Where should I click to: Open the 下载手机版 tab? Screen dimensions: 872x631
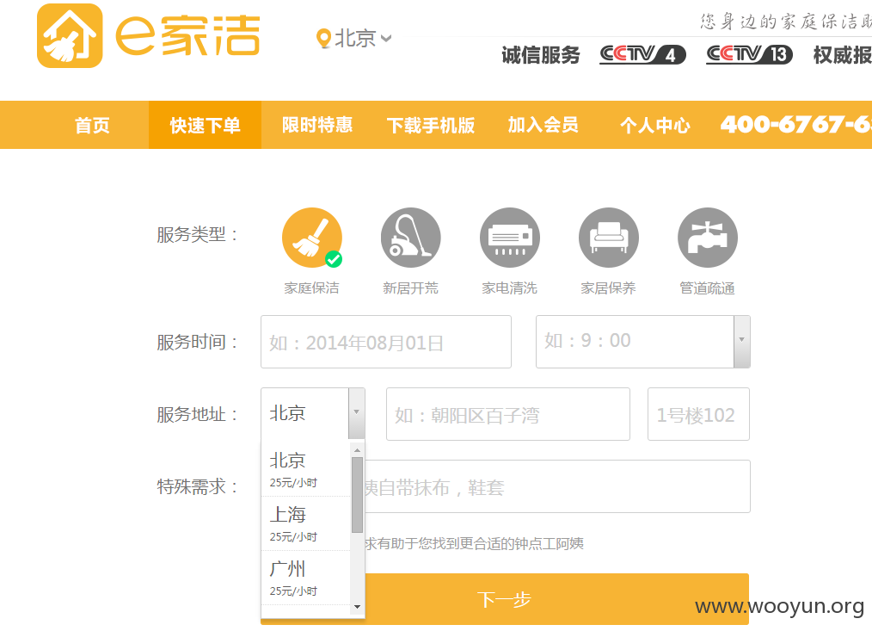[431, 126]
